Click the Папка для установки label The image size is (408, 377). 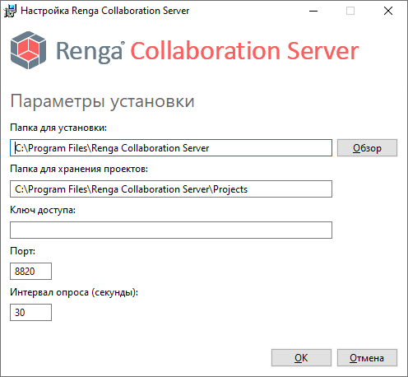tap(58, 128)
